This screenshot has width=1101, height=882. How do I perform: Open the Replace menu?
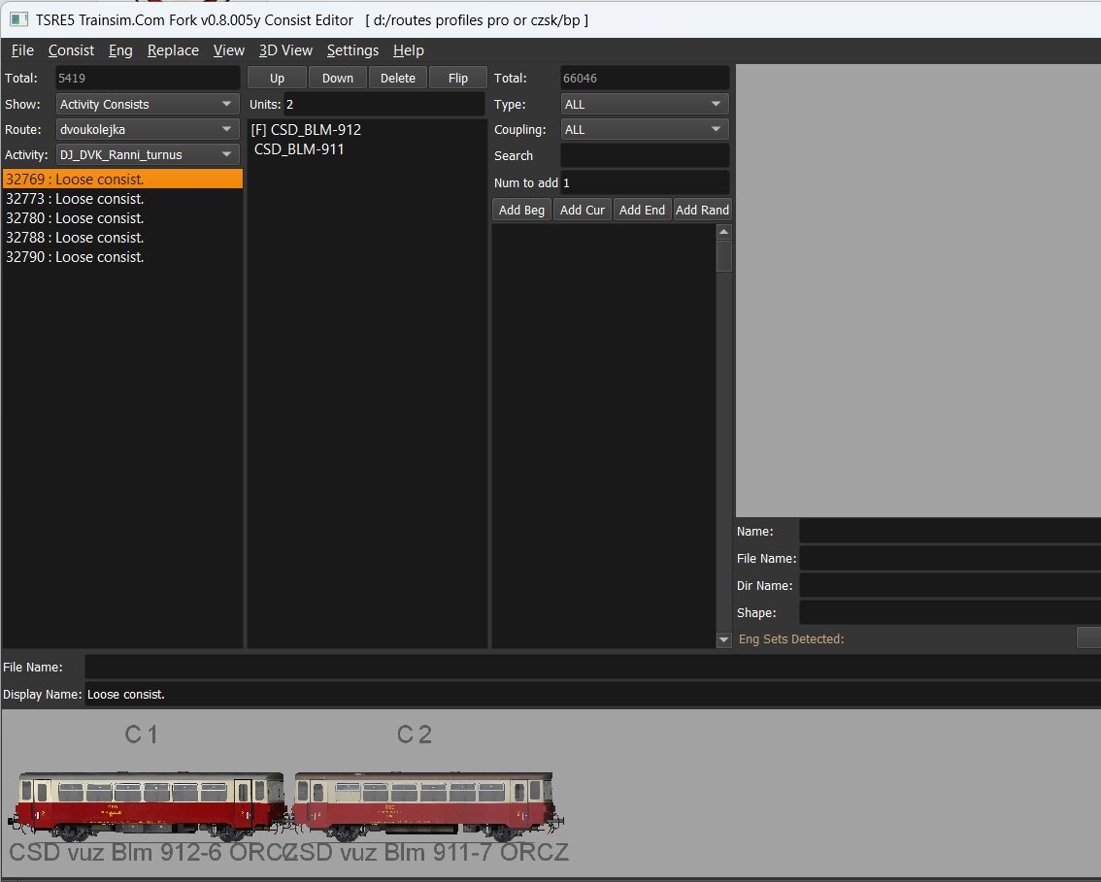click(x=173, y=50)
